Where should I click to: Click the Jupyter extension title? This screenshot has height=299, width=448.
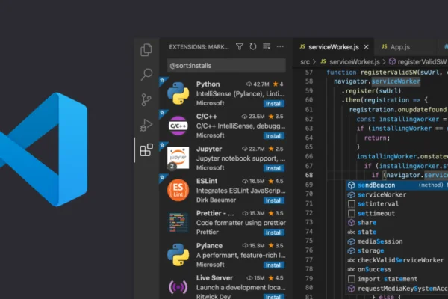[209, 149]
